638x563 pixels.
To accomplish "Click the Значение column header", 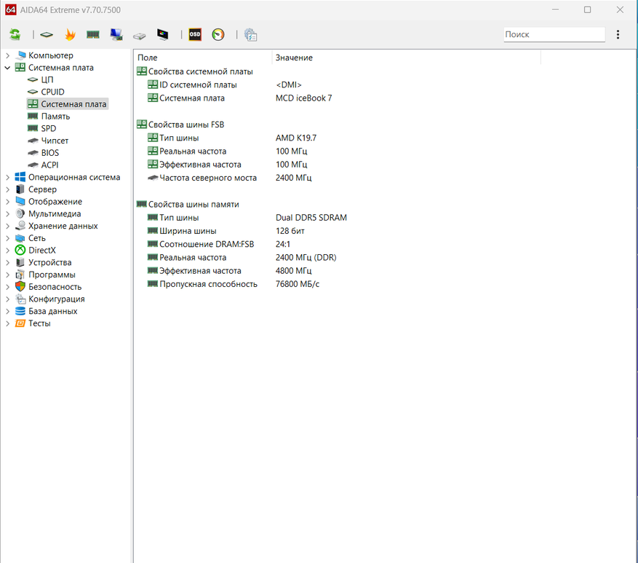I will [x=294, y=58].
